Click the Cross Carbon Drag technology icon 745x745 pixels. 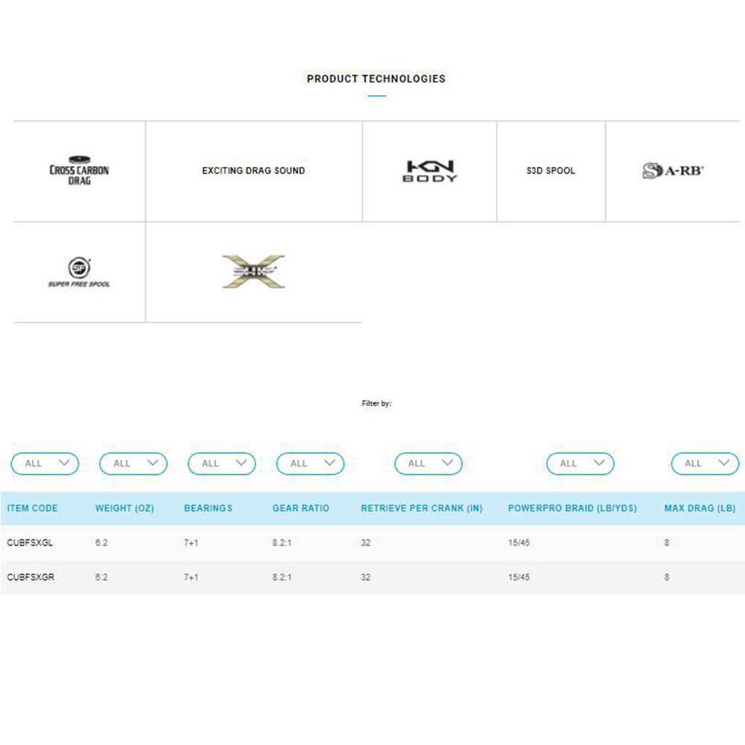coord(80,171)
